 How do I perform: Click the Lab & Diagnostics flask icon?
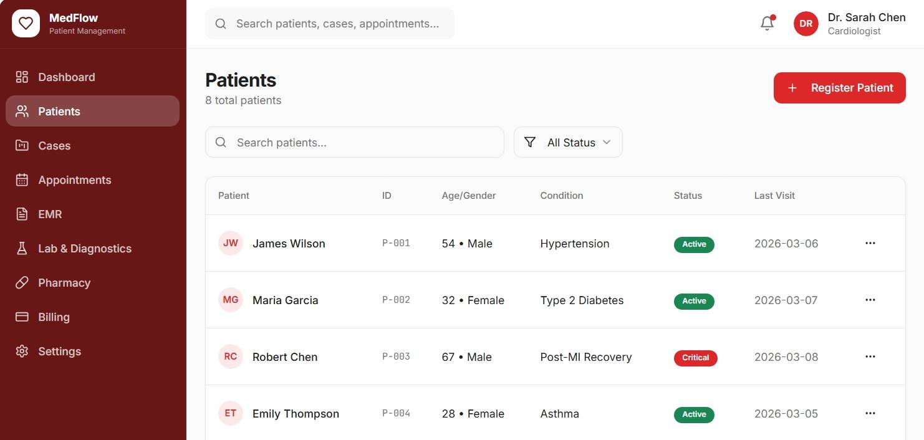click(22, 249)
